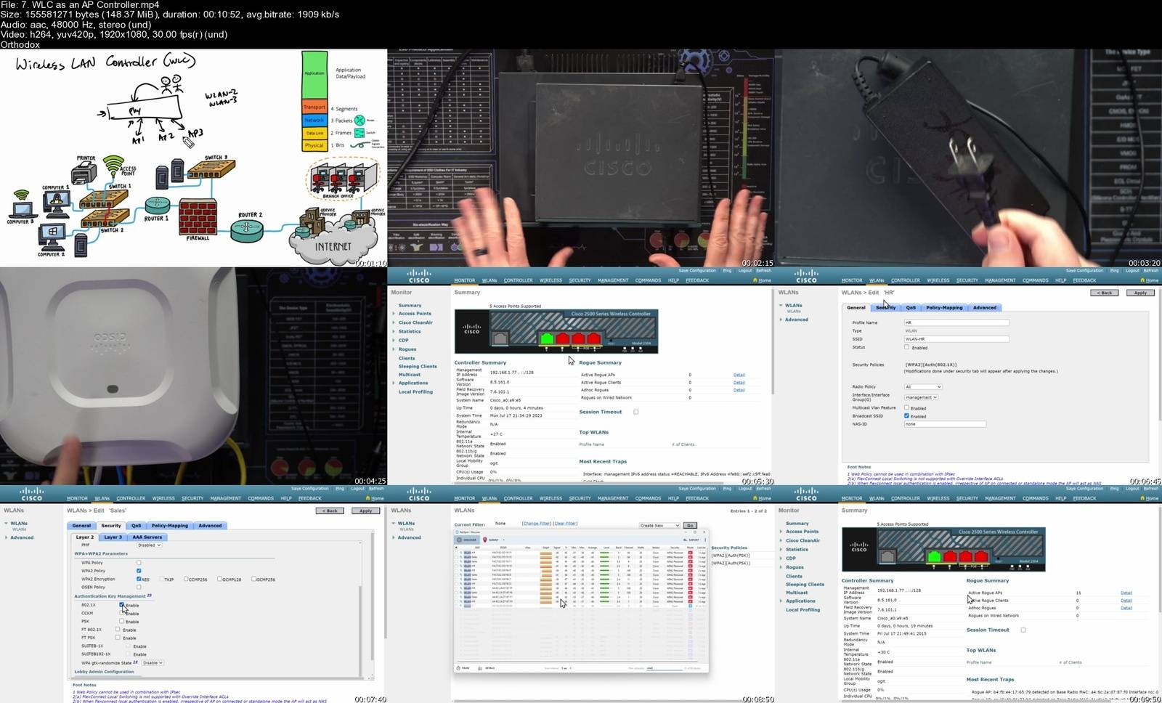Open WIRELESS menu in 00:08:50 frame

point(550,498)
